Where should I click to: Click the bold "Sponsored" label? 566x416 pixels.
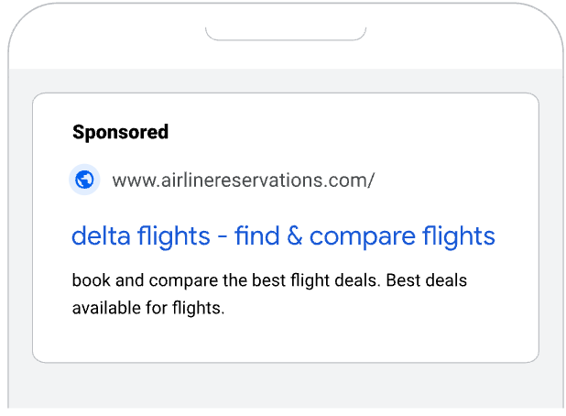pyautogui.click(x=121, y=132)
